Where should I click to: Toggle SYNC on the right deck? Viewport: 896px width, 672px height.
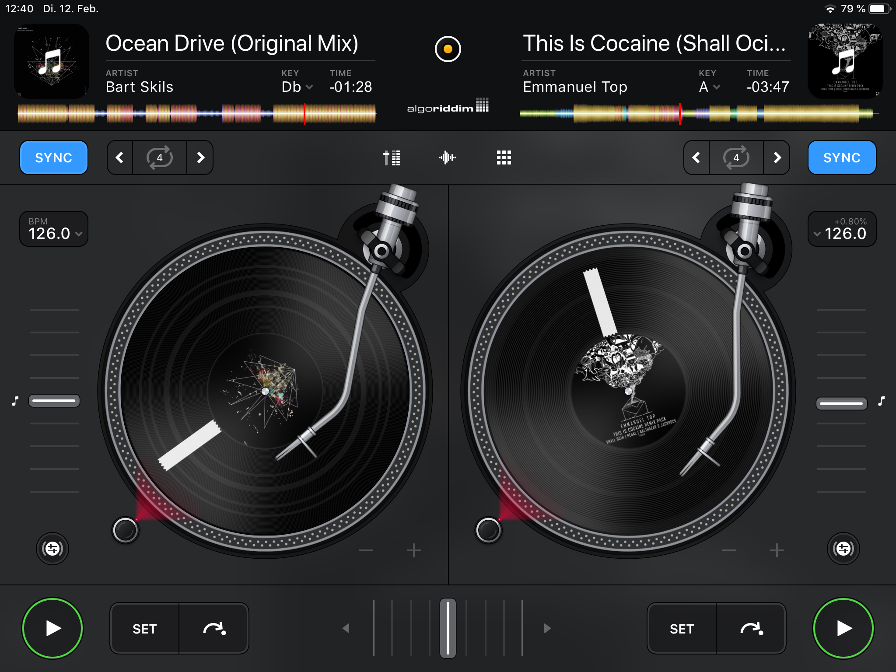[x=842, y=157]
